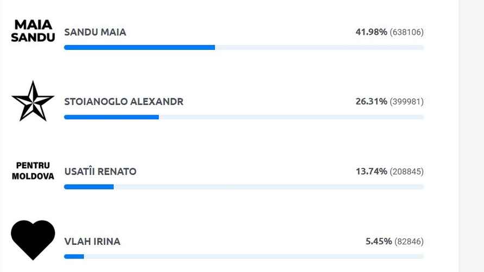Click Stoianoglo Alexandr's blue progress bar
Image resolution: width=484 pixels, height=272 pixels.
(111, 117)
